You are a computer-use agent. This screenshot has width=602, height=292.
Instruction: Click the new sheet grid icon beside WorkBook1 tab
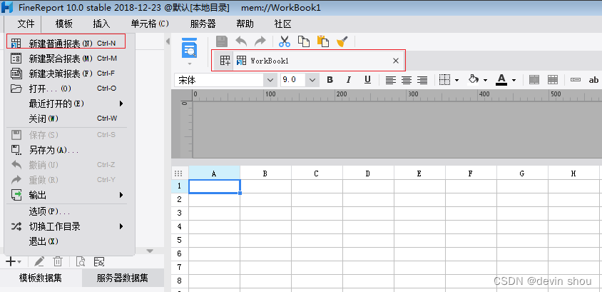[225, 61]
